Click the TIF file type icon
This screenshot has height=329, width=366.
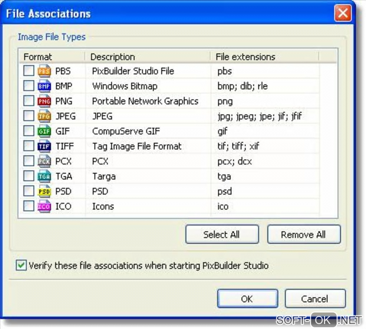pos(44,146)
